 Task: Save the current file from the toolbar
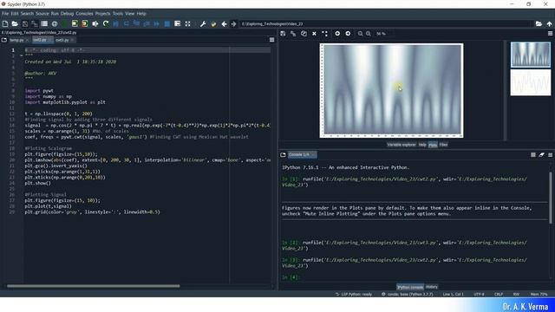pos(25,23)
